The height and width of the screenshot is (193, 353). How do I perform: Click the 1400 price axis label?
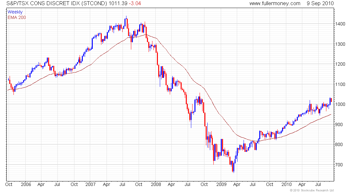pyautogui.click(x=340, y=24)
